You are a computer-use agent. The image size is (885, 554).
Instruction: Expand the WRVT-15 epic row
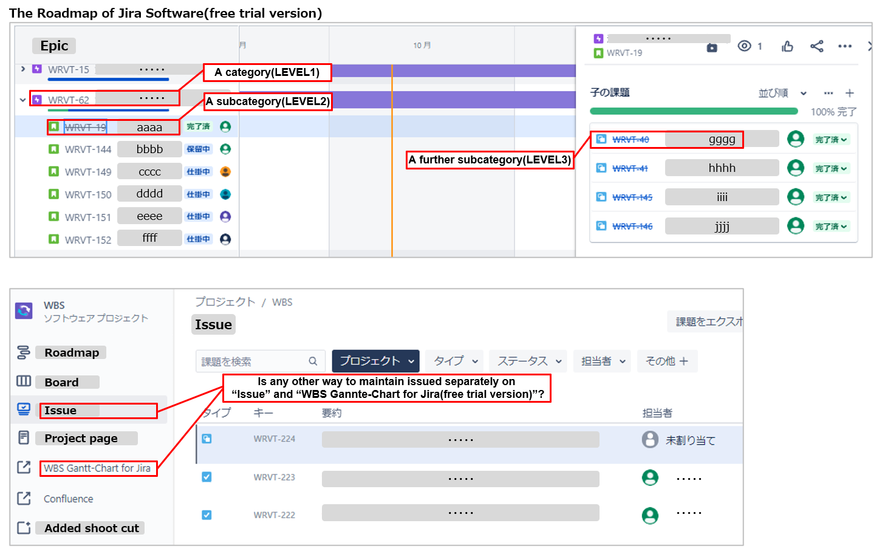pyautogui.click(x=23, y=69)
